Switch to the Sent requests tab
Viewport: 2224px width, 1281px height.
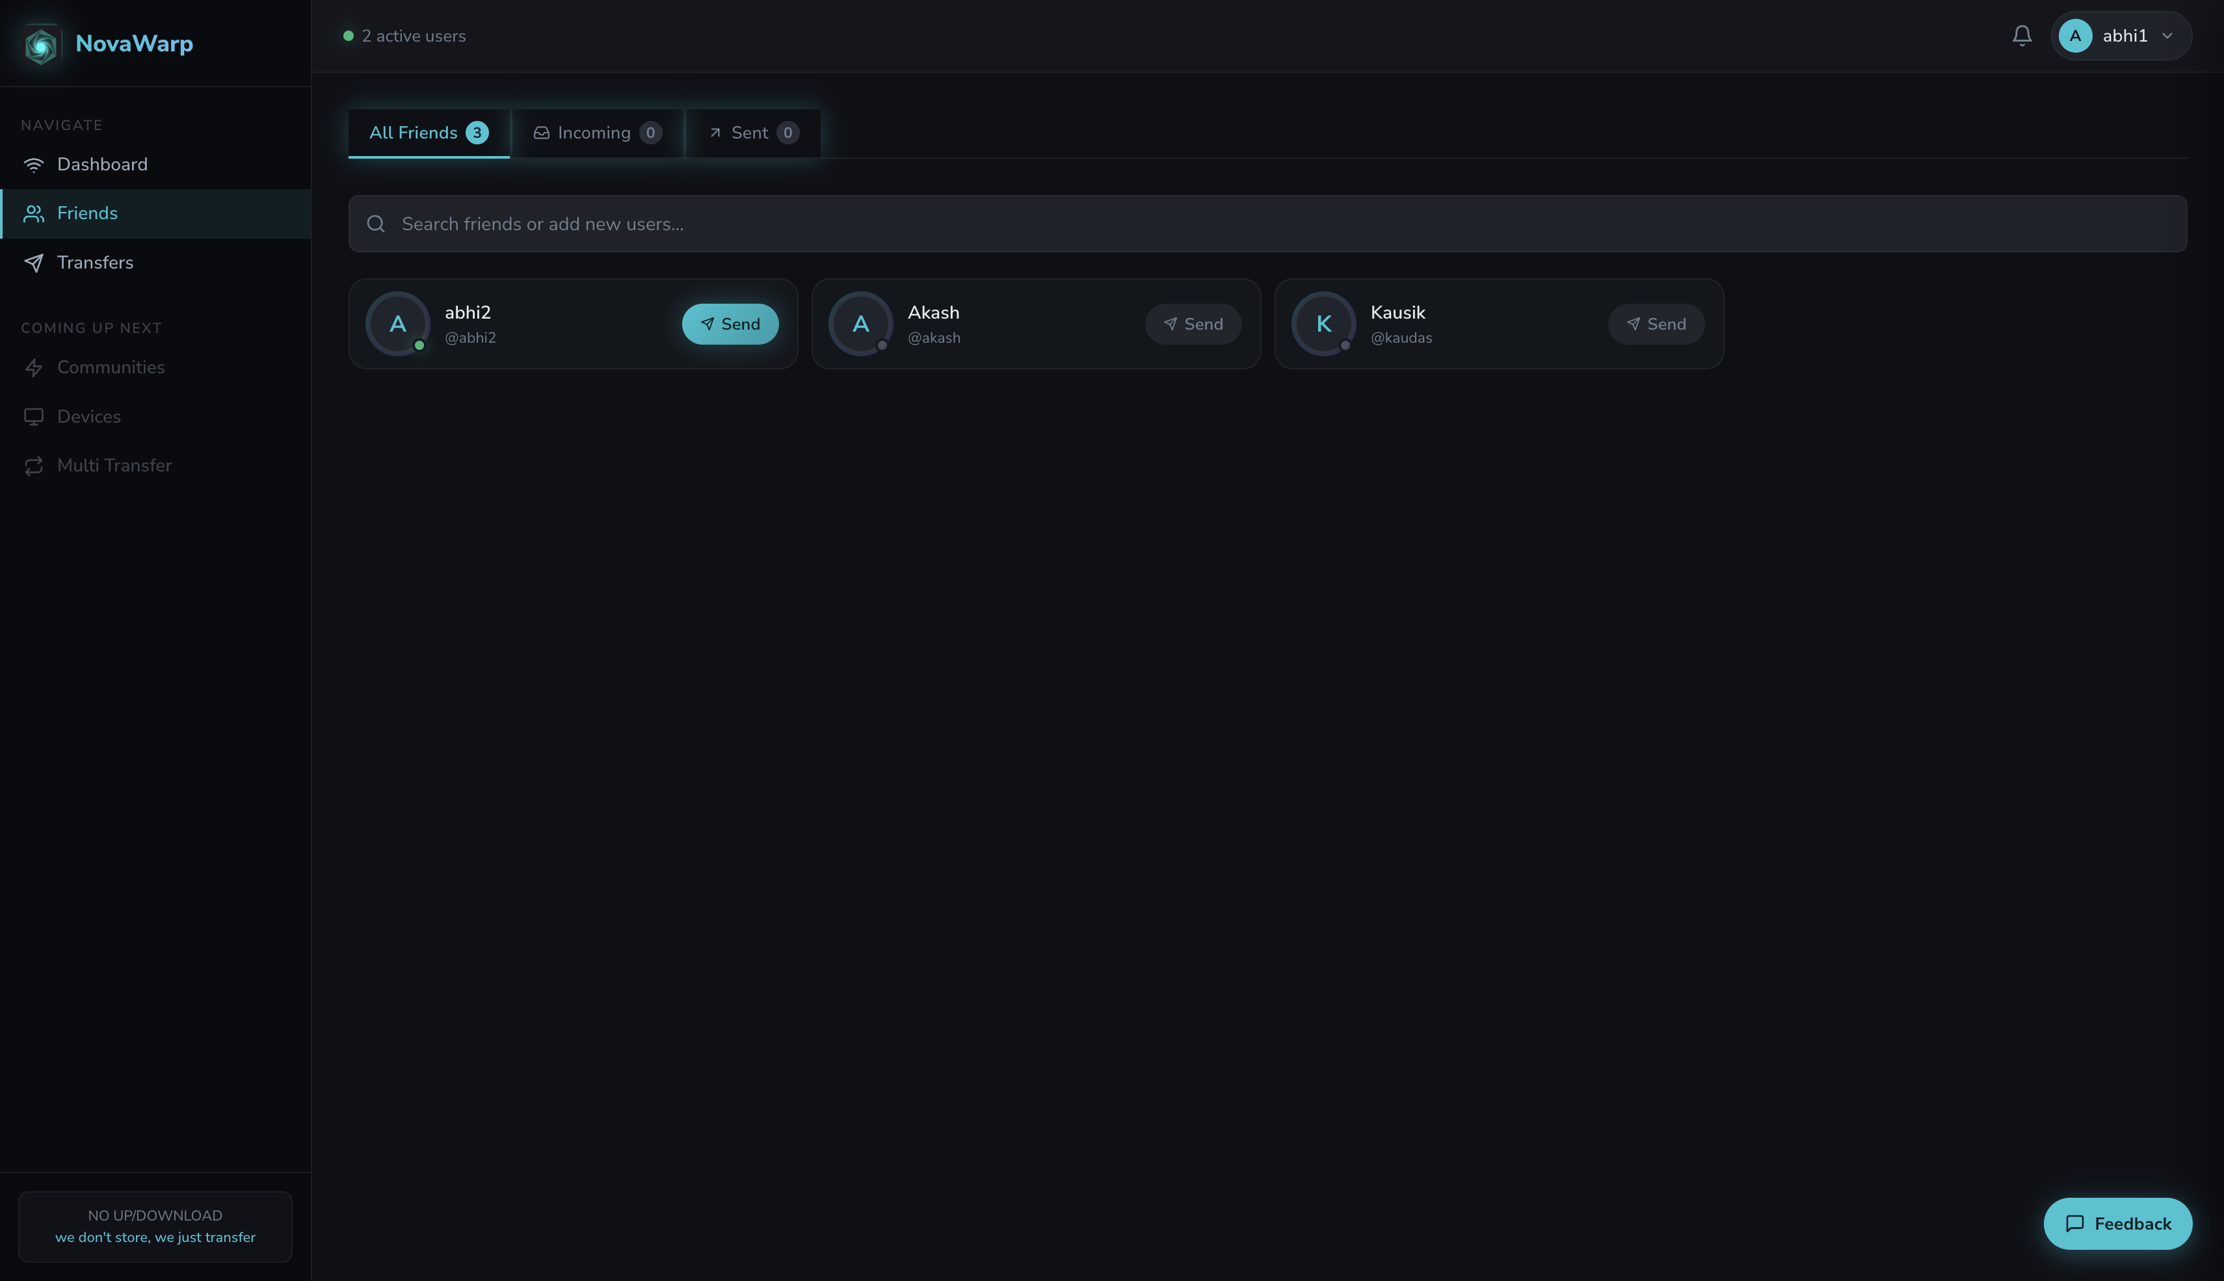coord(753,133)
